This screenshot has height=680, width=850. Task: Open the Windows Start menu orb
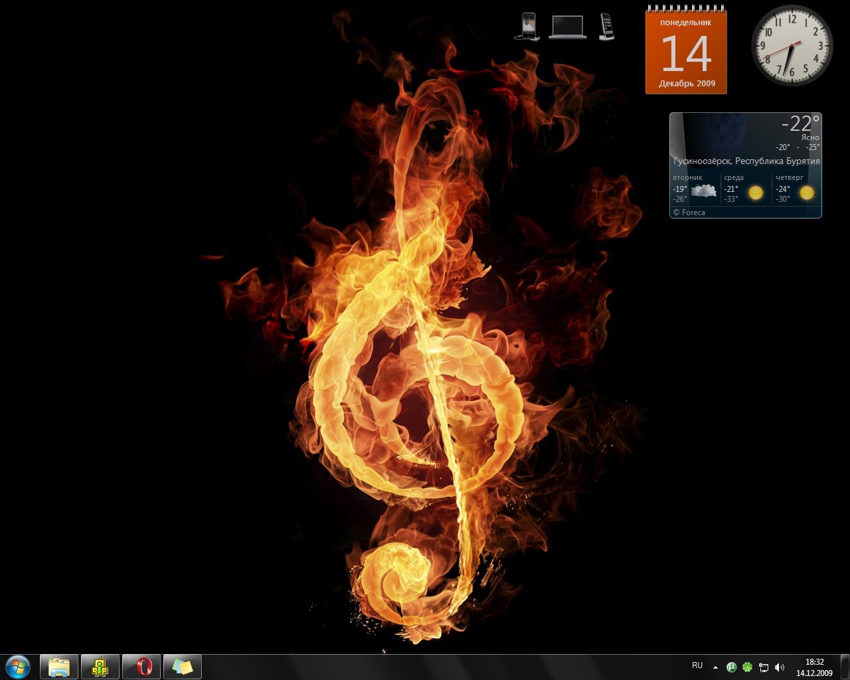pos(18,667)
